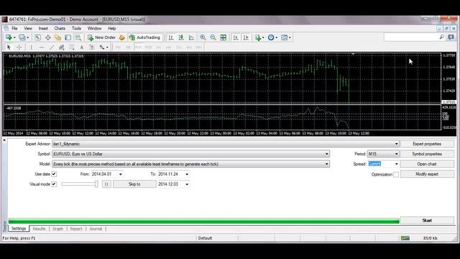Viewport: 460px width, 259px height.
Task: Enable the Optimization checkbox
Action: click(396, 174)
